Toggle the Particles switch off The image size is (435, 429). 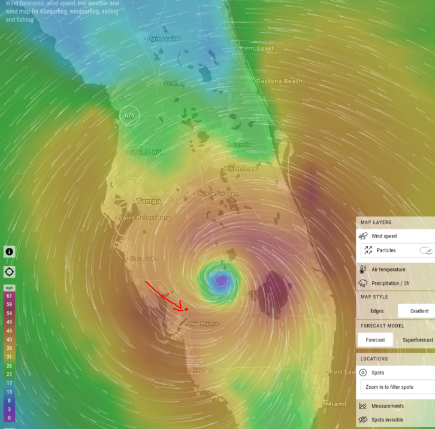click(426, 250)
